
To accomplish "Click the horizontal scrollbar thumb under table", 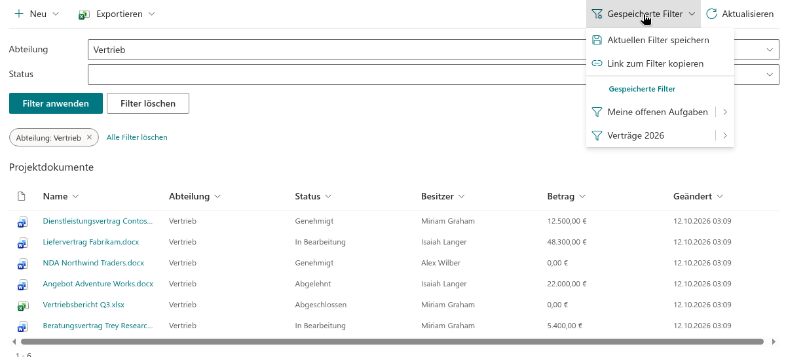I will pos(392,341).
